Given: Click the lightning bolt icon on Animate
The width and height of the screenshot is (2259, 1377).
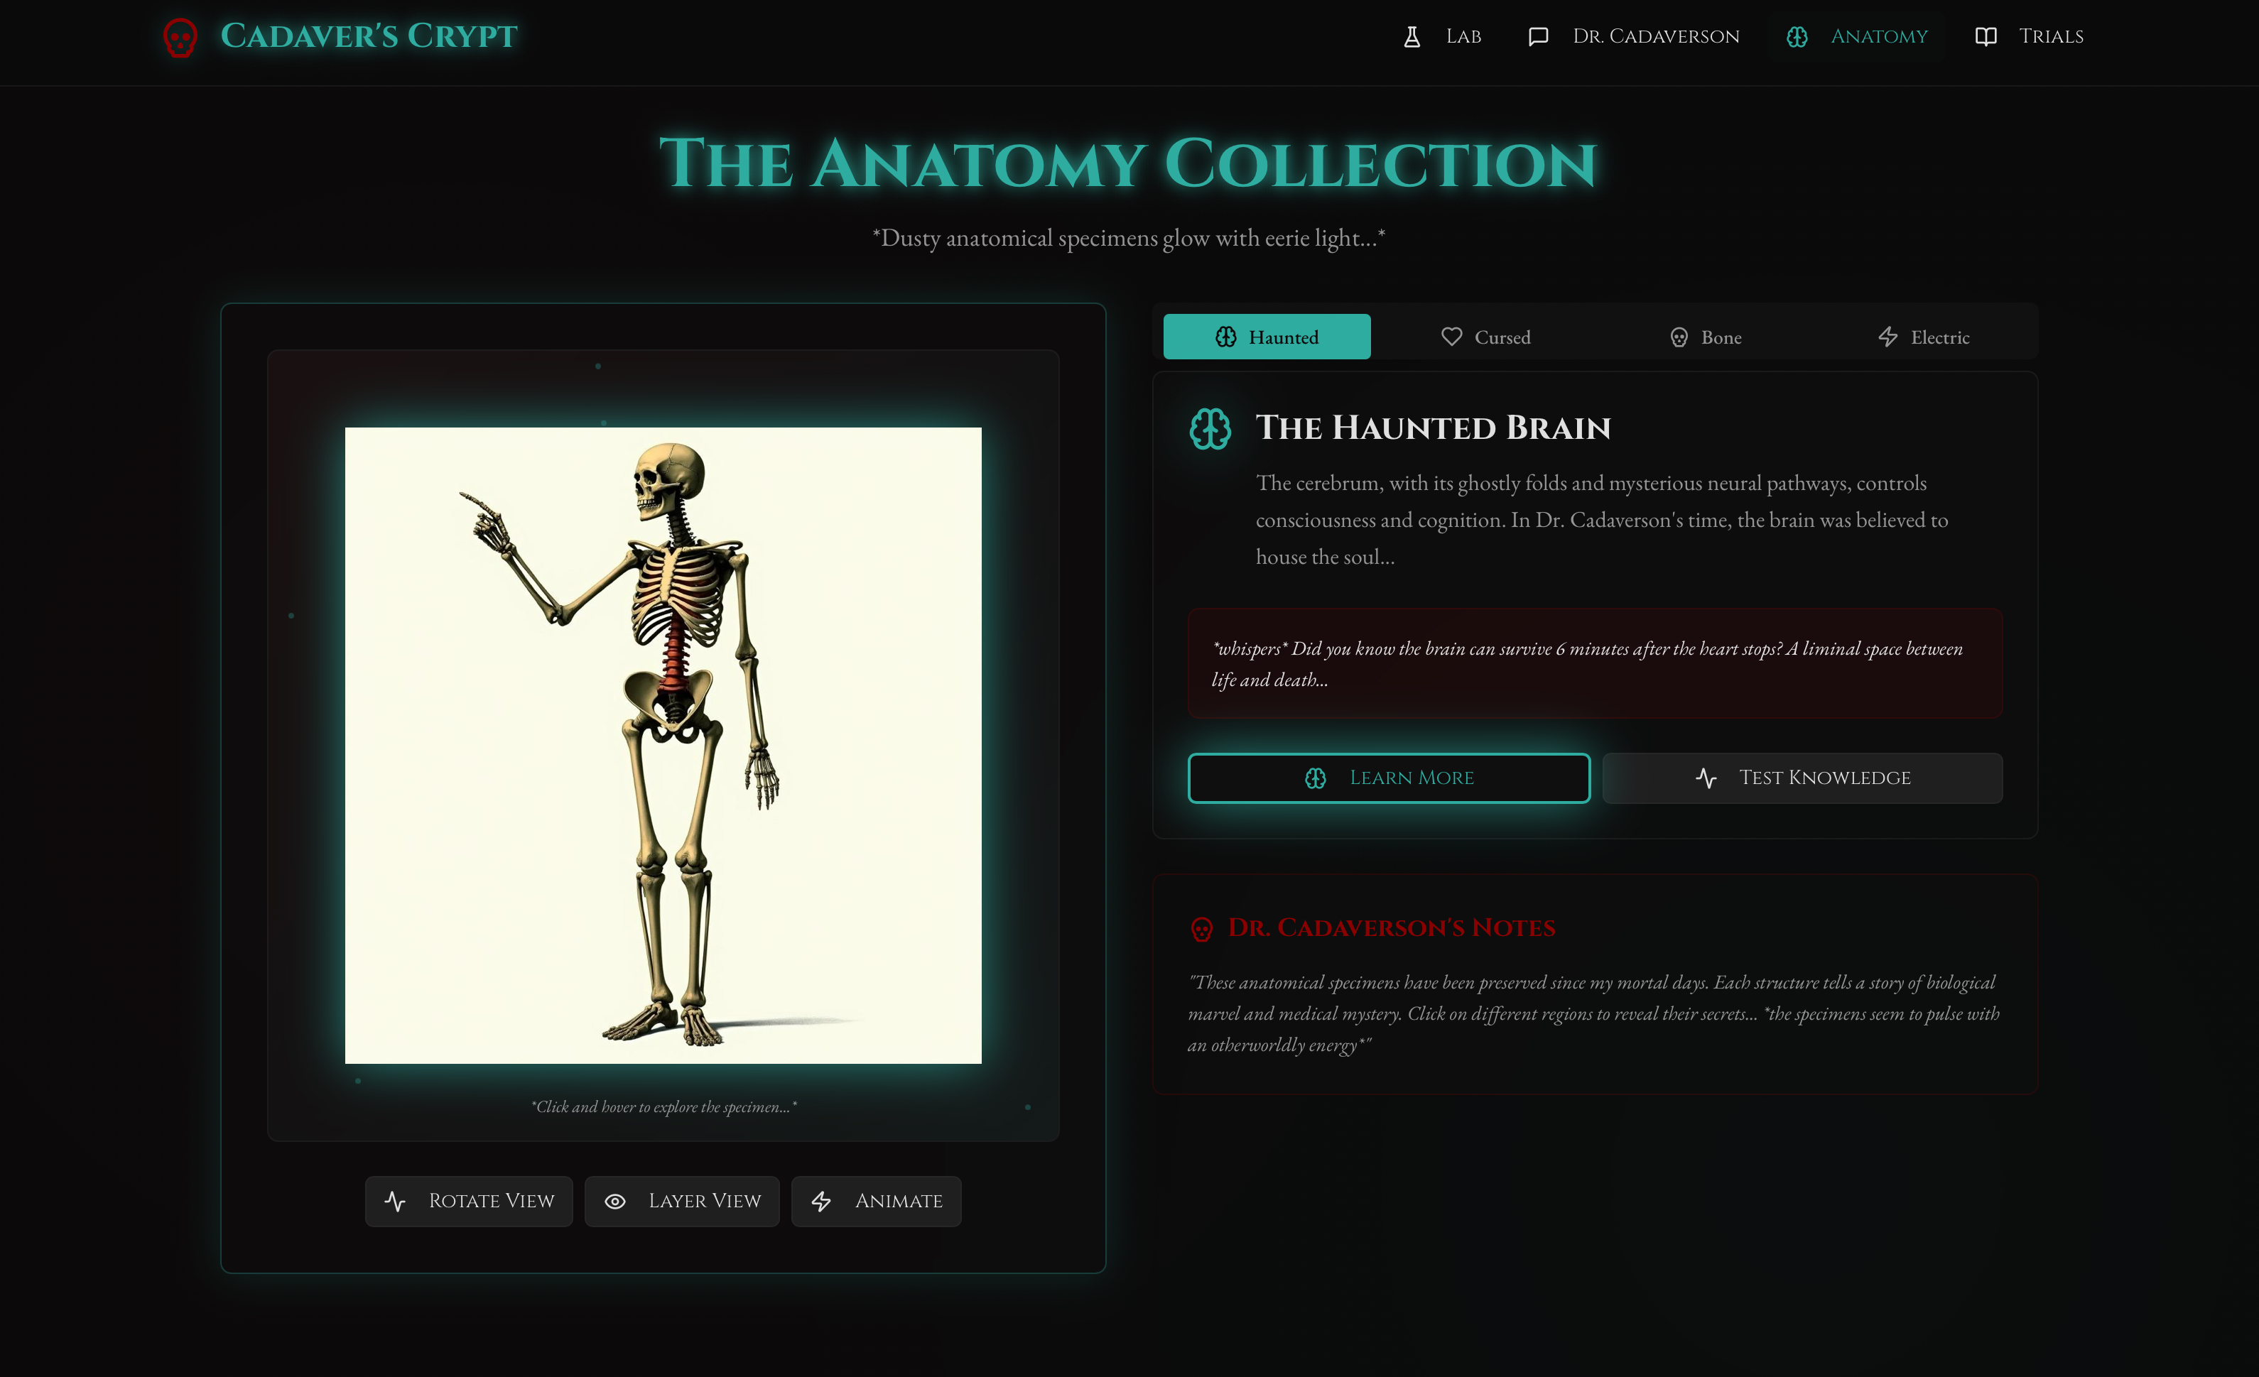Looking at the screenshot, I should pyautogui.click(x=821, y=1201).
